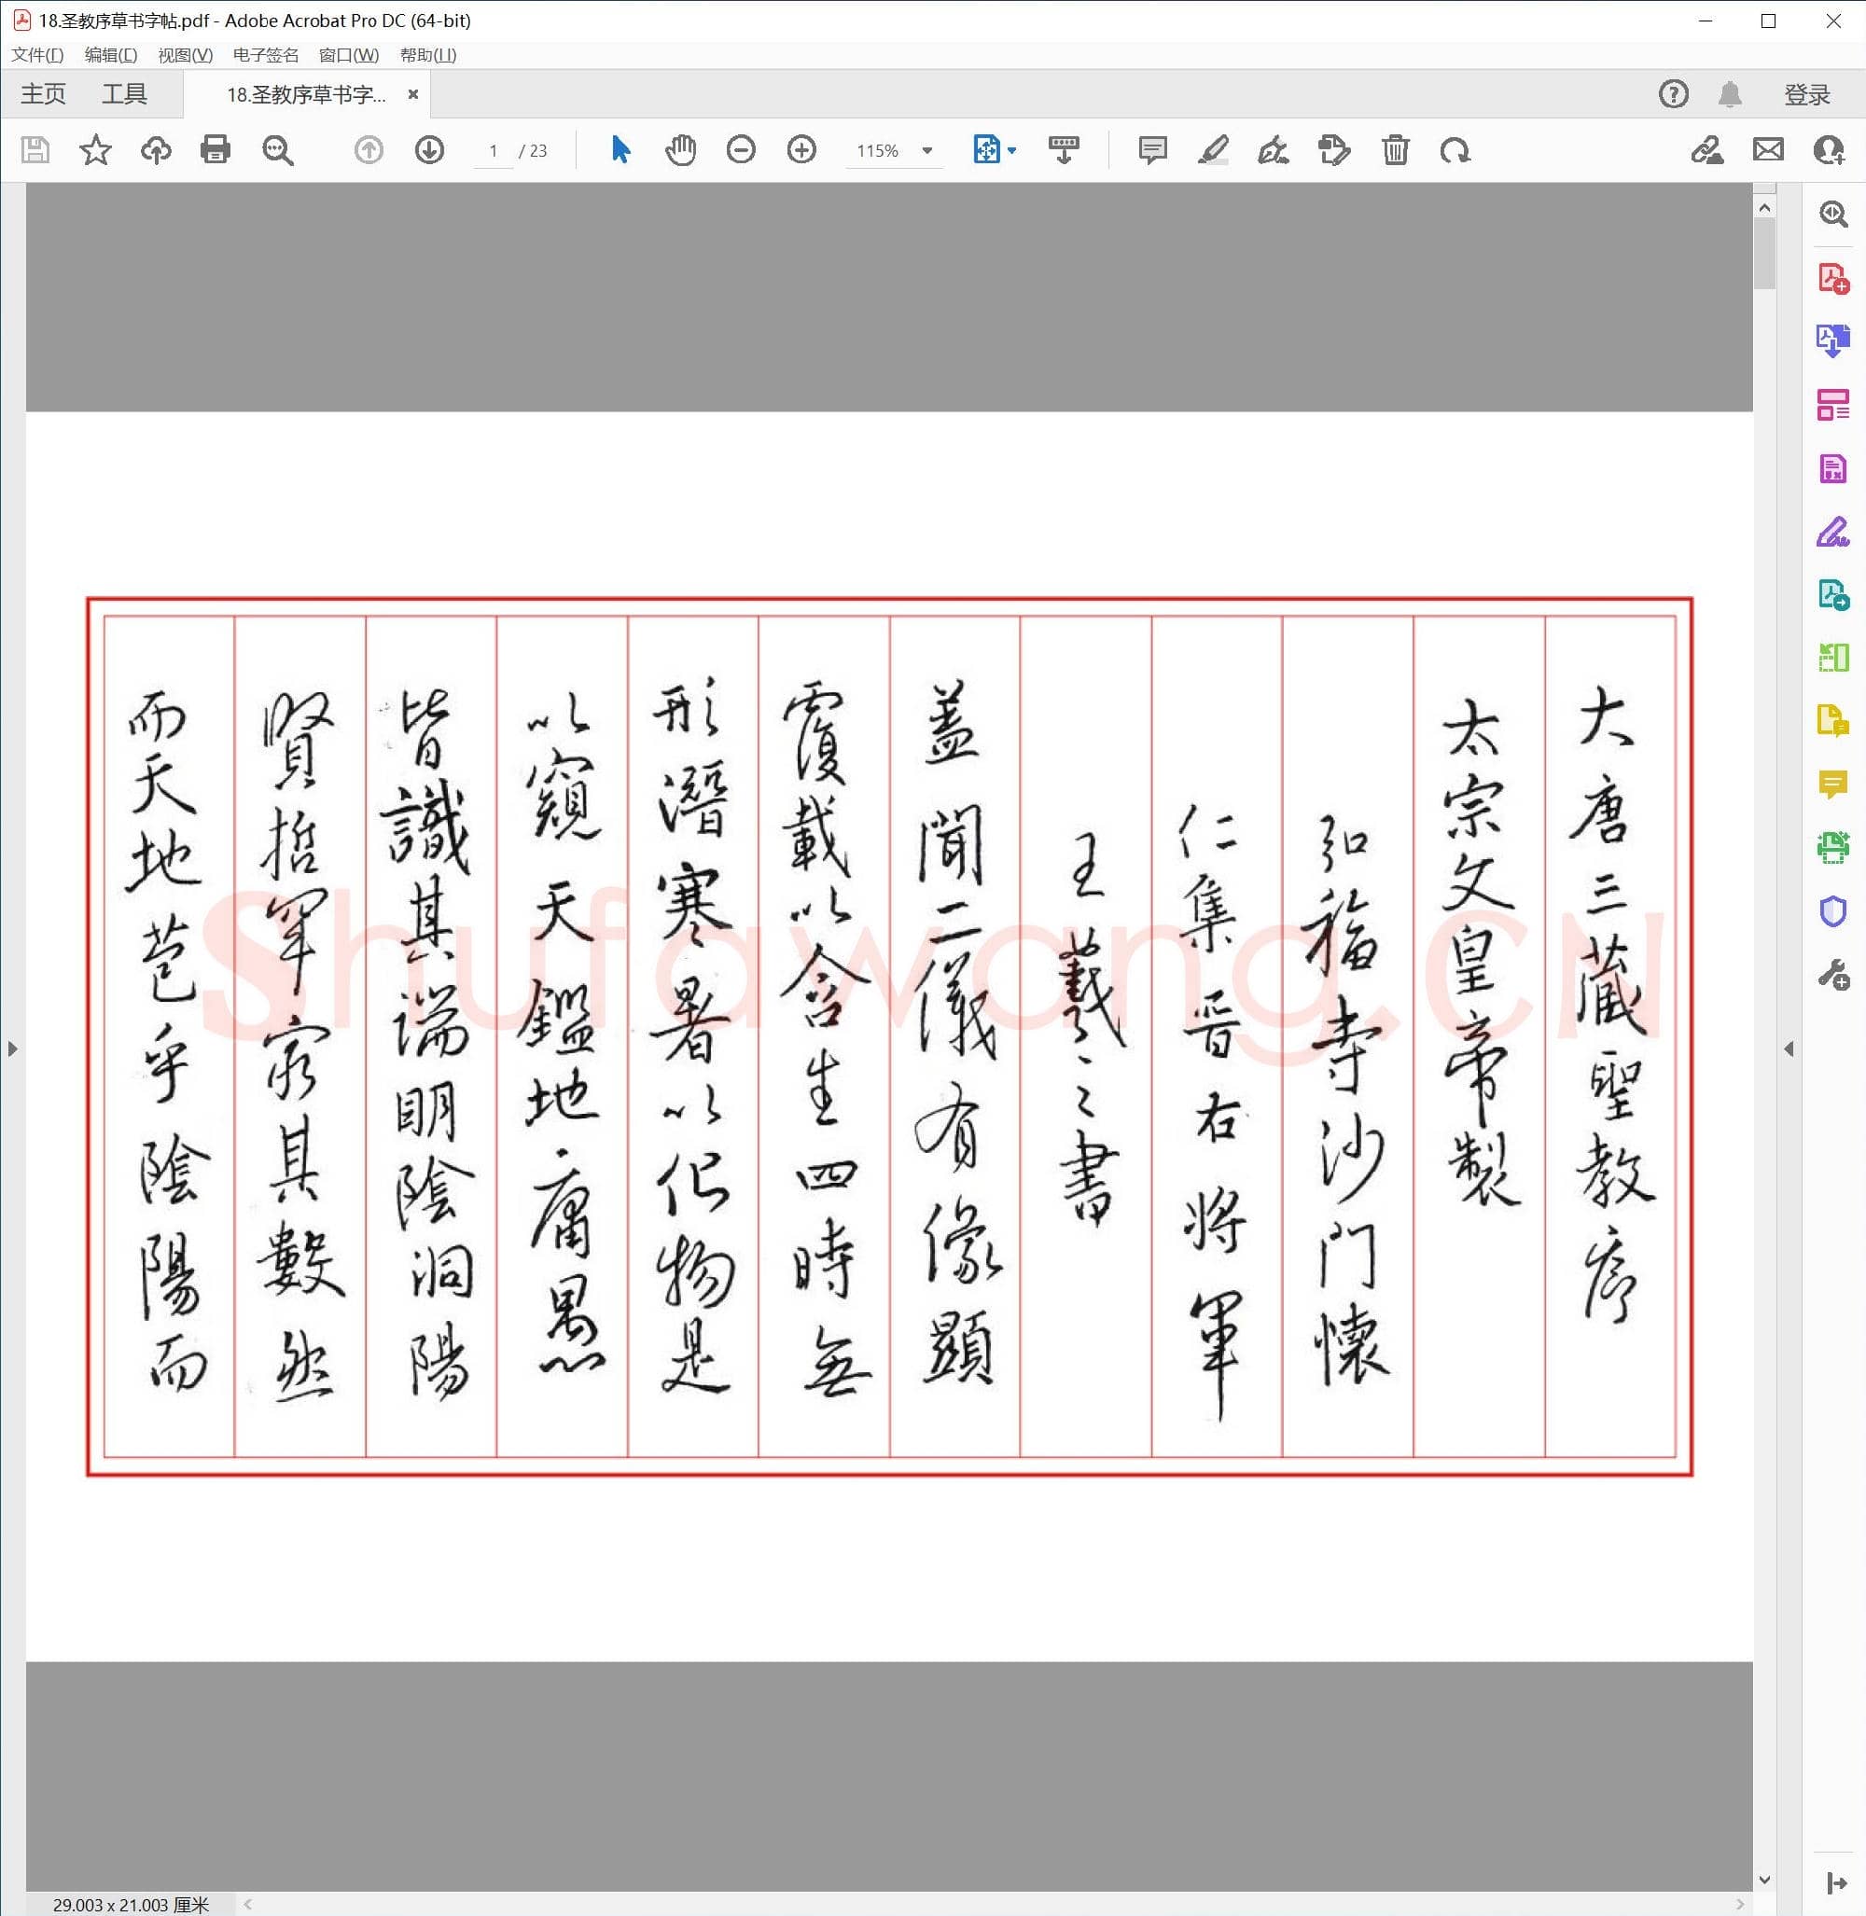Add a sticky note comment
The width and height of the screenshot is (1866, 1916).
coord(1152,150)
